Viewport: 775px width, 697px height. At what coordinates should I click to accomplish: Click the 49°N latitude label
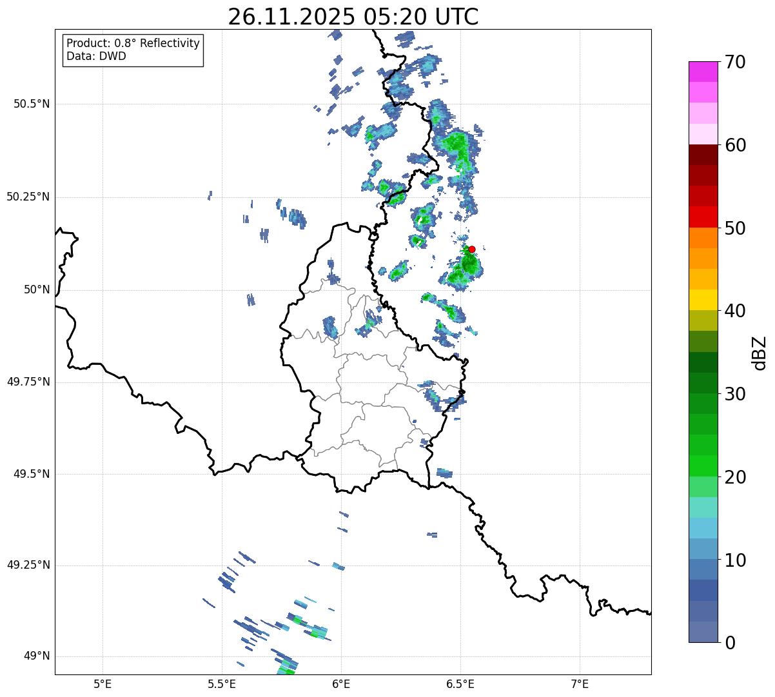tap(37, 656)
